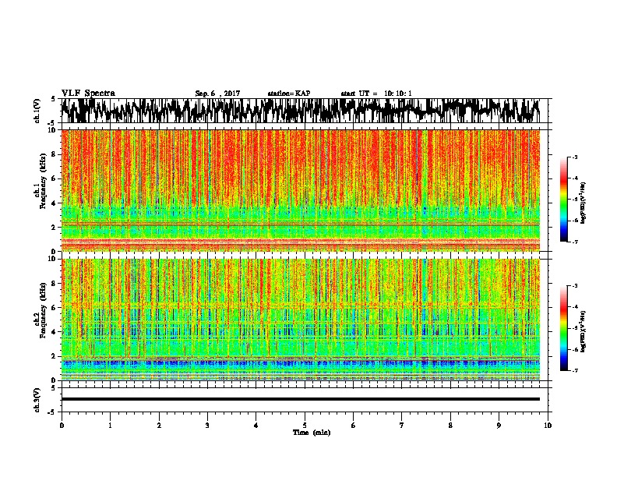Click the time axis tick label '10'
The width and height of the screenshot is (617, 477).
[x=548, y=426]
